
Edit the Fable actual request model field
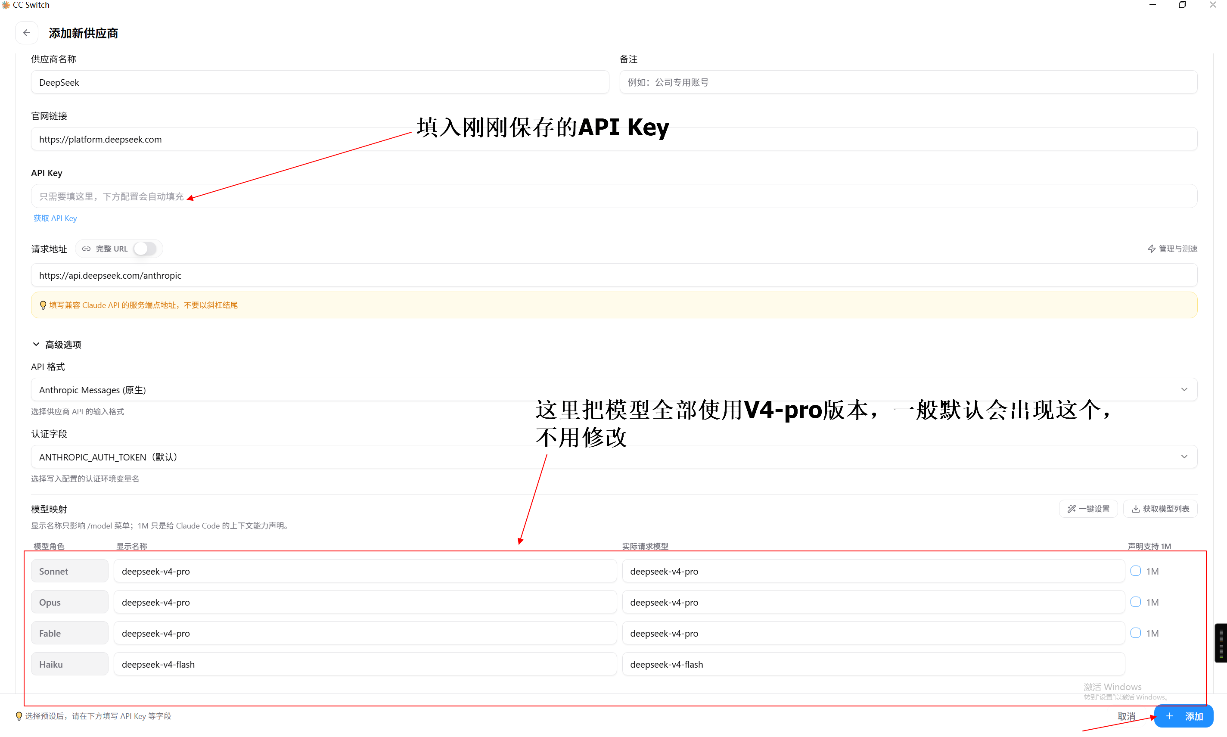873,633
